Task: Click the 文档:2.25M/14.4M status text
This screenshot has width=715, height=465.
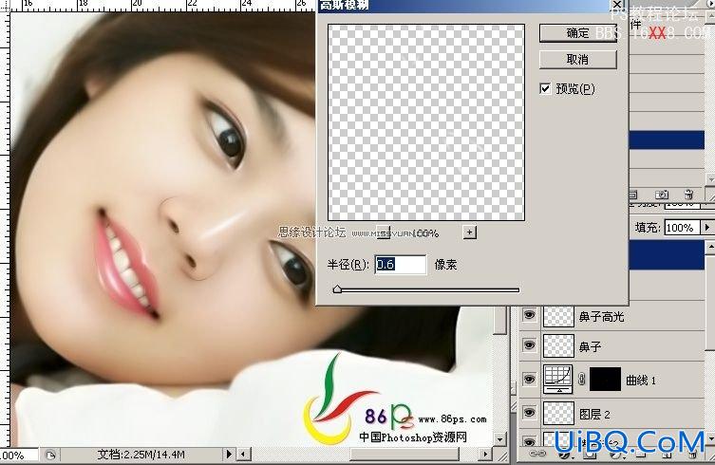Action: pyautogui.click(x=141, y=455)
